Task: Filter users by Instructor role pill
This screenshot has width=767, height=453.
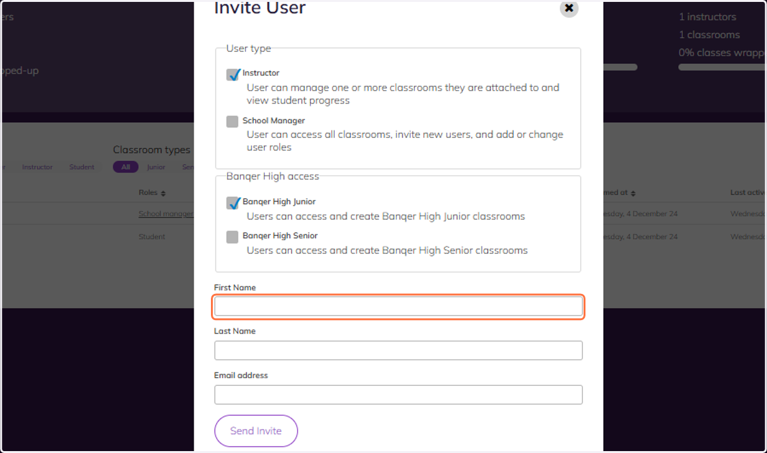Action: click(x=37, y=167)
